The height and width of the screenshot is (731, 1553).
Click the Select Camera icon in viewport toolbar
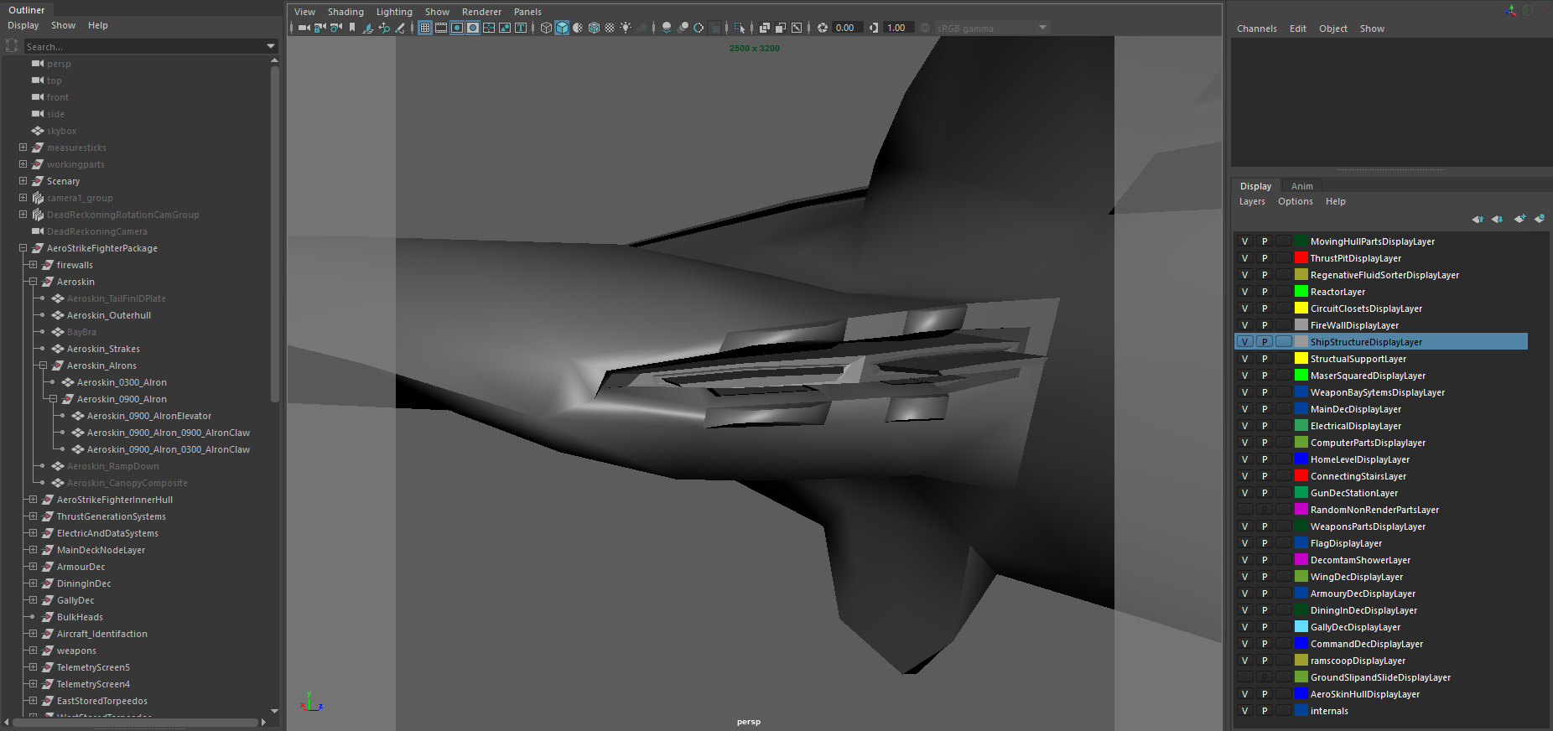(304, 28)
